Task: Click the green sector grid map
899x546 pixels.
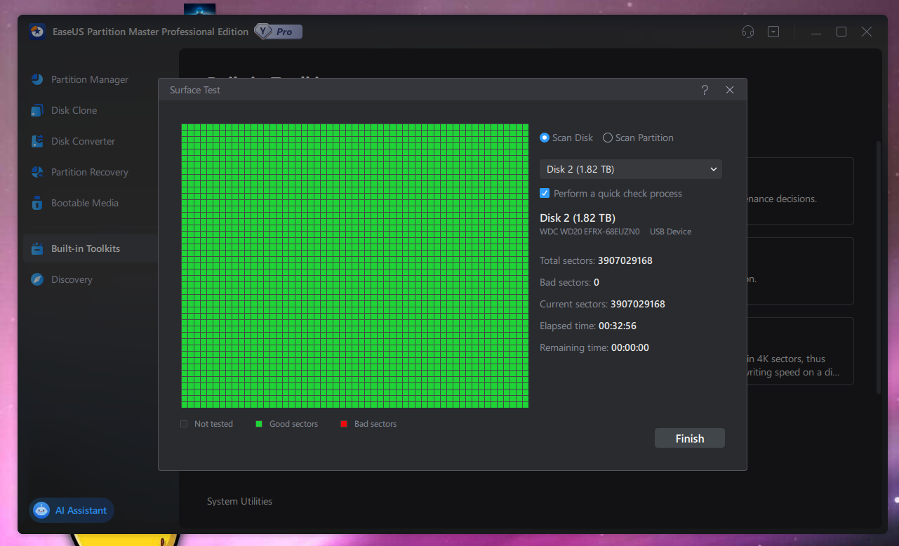Action: [x=355, y=266]
